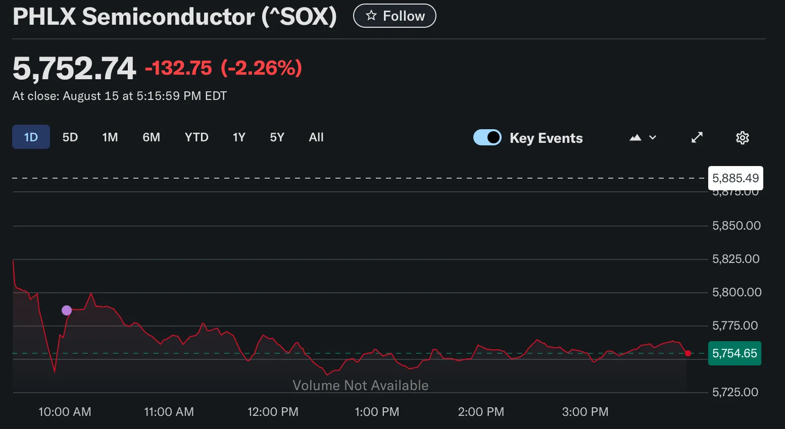Screen dimensions: 785x429
Task: Select the area chart type icon
Action: coord(635,137)
